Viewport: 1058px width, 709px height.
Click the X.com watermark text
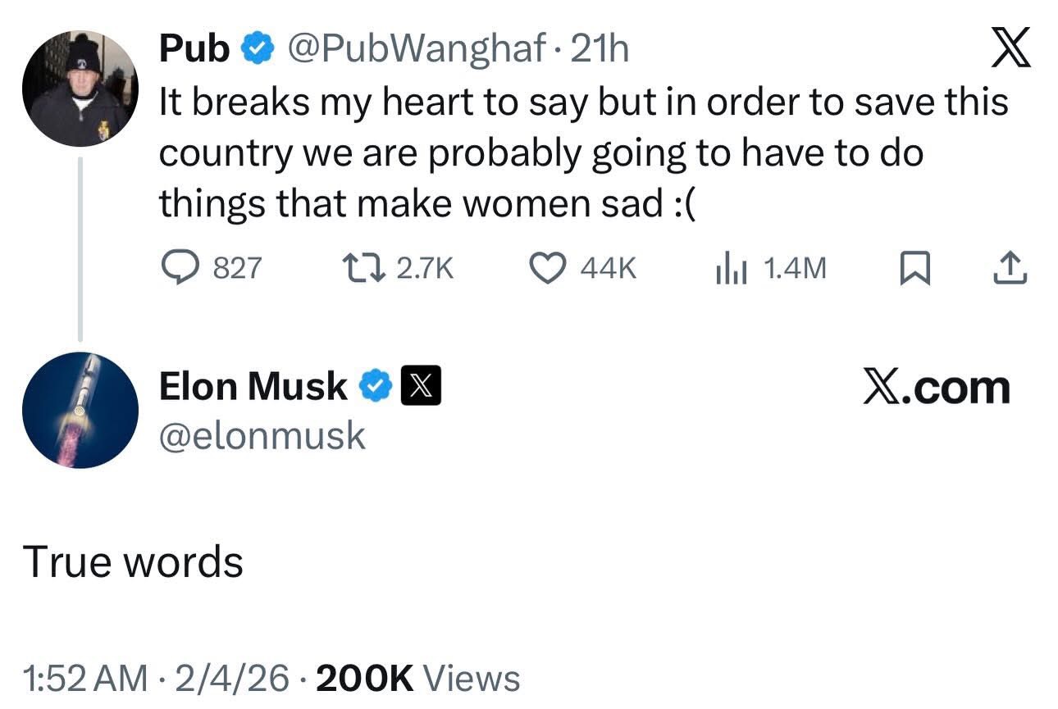pyautogui.click(x=936, y=387)
